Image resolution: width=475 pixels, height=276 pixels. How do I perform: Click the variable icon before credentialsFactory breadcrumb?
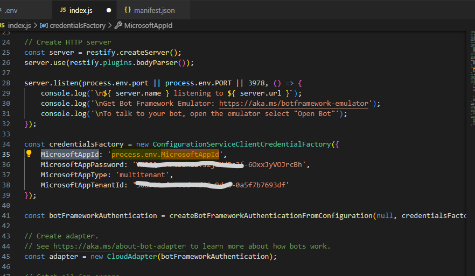(x=44, y=26)
